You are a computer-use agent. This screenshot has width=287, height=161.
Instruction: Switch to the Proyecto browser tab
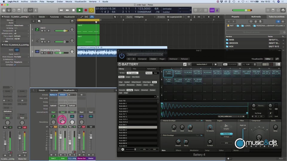[x=235, y=17]
